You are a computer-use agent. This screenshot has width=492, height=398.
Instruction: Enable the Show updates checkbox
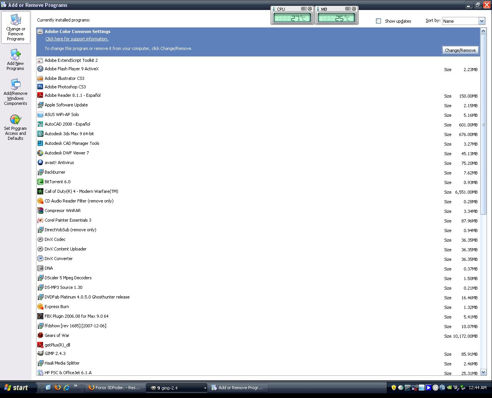click(x=379, y=21)
